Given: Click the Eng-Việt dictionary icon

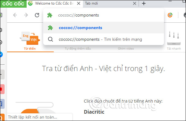Looking at the screenshot, I should 30,38.
